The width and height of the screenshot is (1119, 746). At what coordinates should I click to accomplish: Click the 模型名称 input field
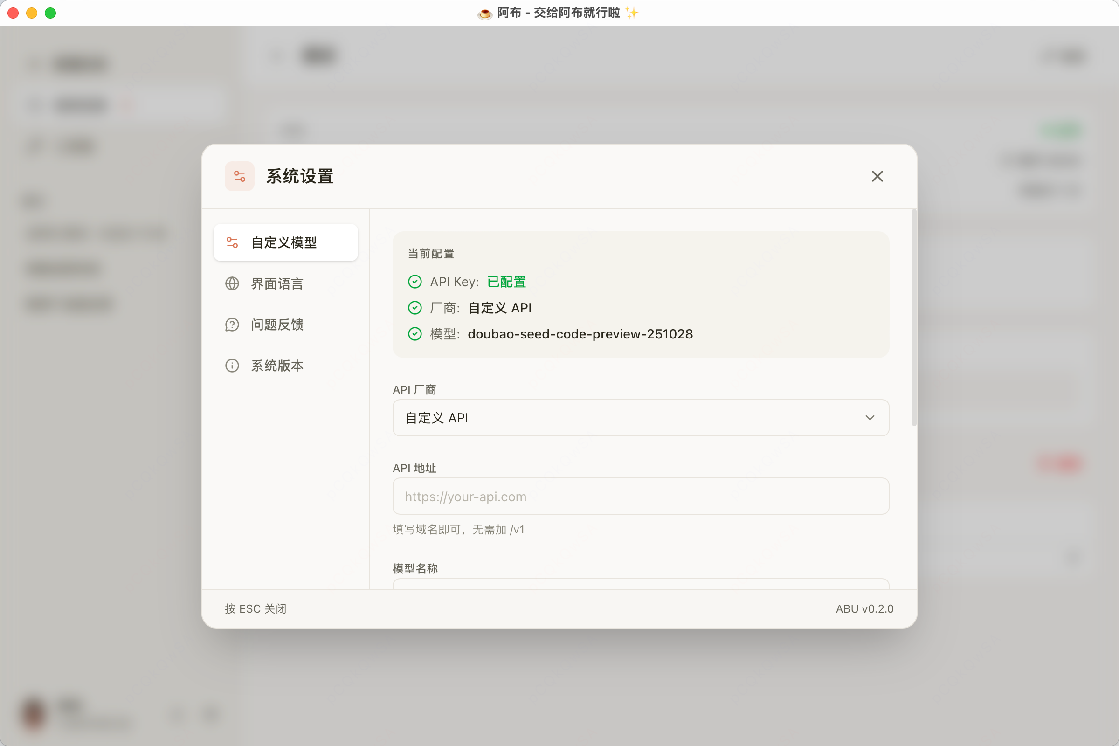coord(640,587)
